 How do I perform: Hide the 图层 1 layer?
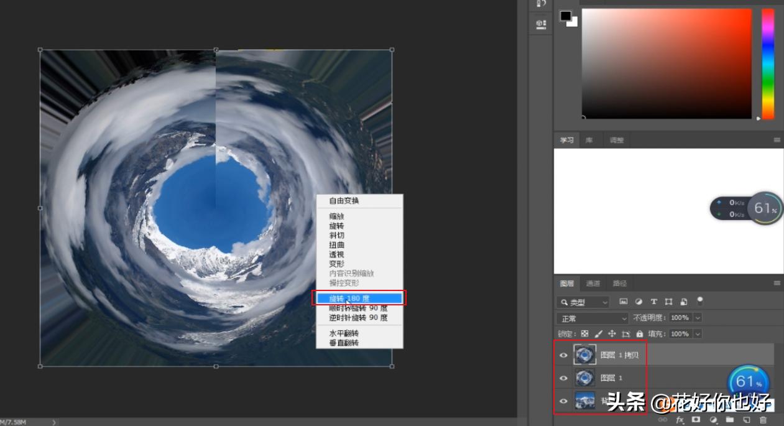point(564,377)
